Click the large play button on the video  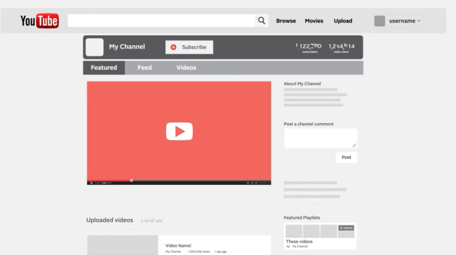coord(179,131)
